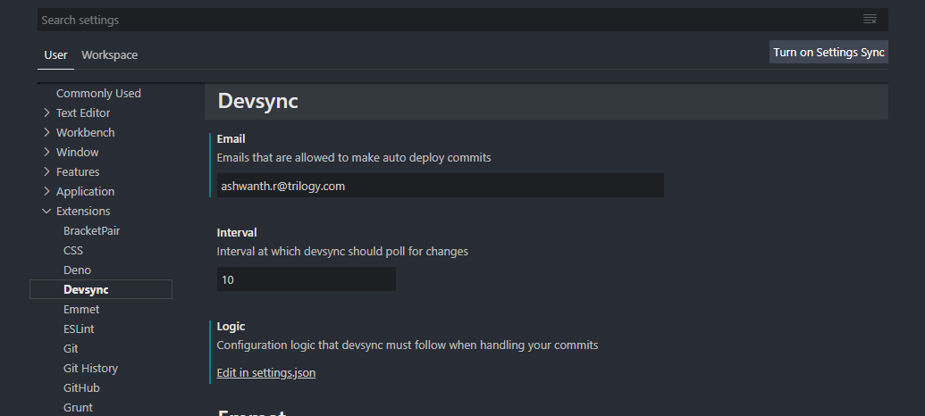Image resolution: width=925 pixels, height=416 pixels.
Task: Click 'Interval at which devsync' description text
Action: point(342,251)
